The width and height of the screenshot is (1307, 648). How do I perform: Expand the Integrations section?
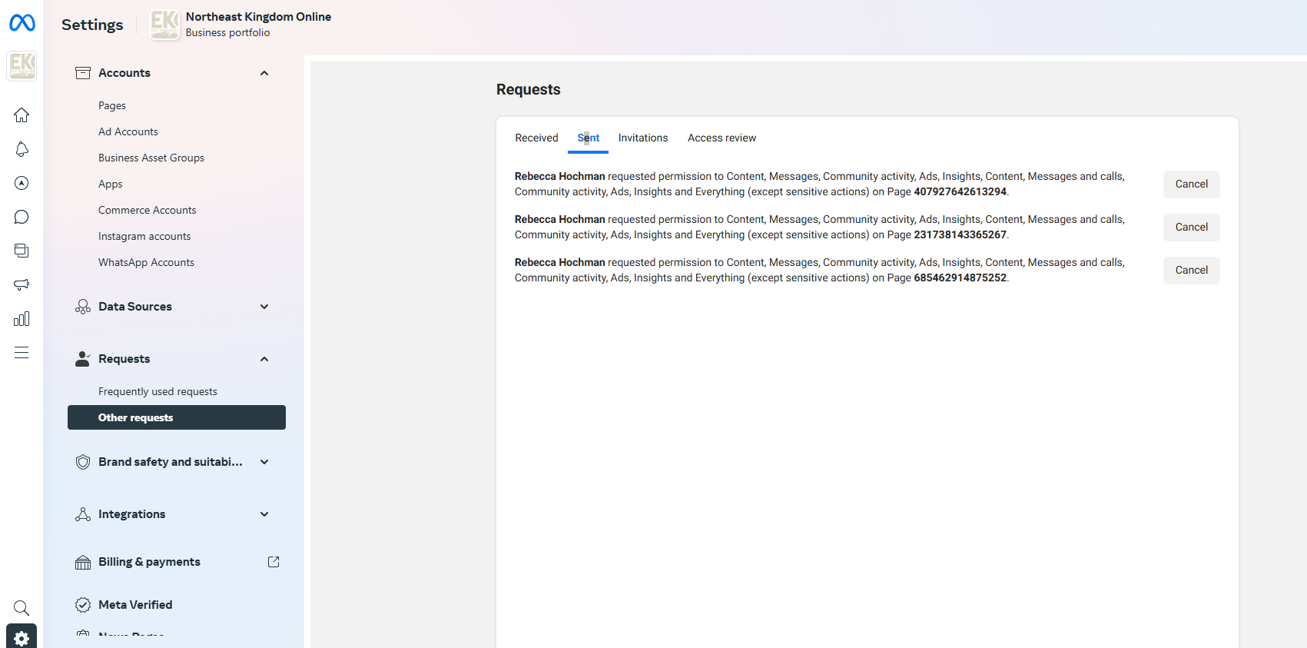(264, 514)
